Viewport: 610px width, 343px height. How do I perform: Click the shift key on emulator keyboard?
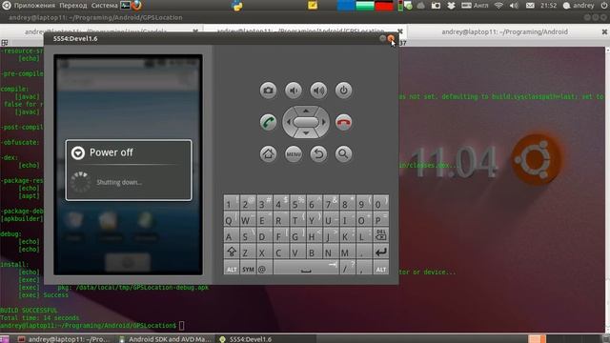pos(232,252)
